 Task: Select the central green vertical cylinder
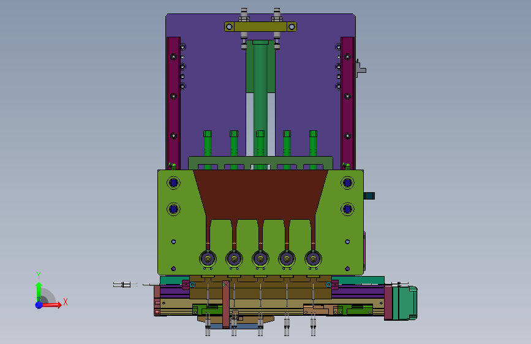click(x=260, y=102)
